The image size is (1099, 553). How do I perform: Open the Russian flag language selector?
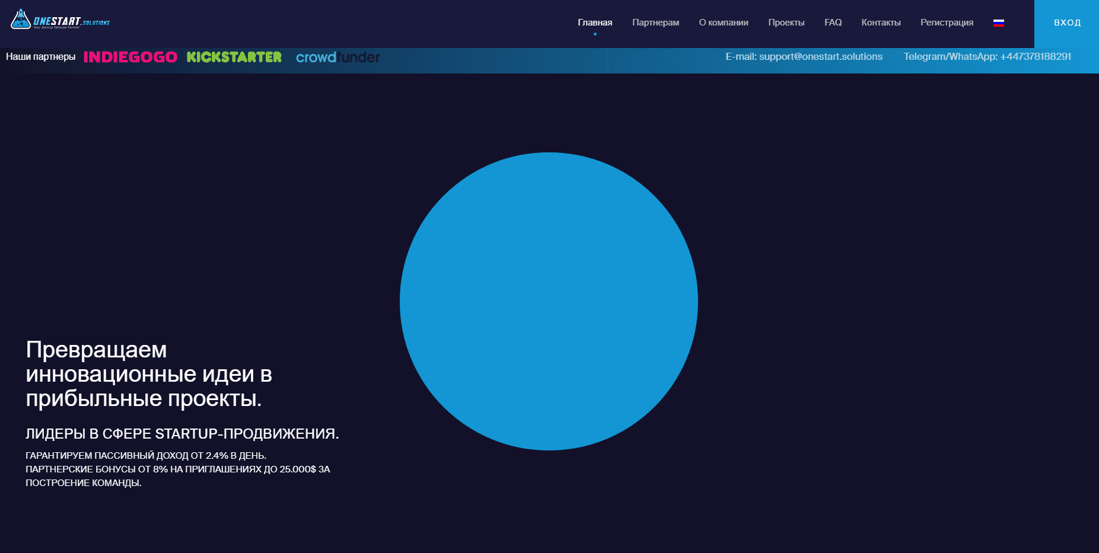[999, 23]
